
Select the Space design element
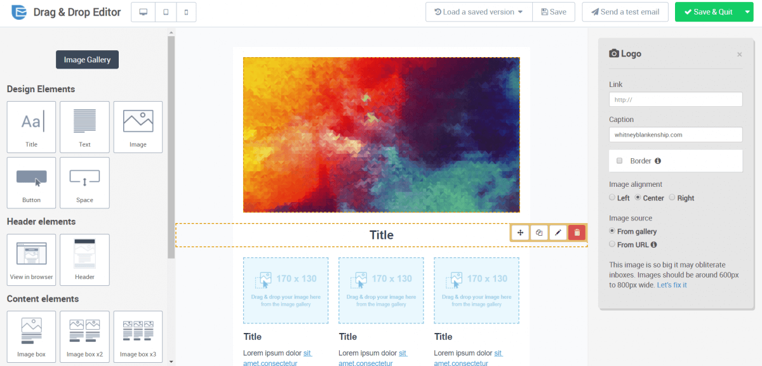tap(84, 183)
